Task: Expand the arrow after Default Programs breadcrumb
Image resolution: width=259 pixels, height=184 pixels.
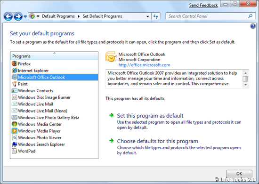Action: 79,16
